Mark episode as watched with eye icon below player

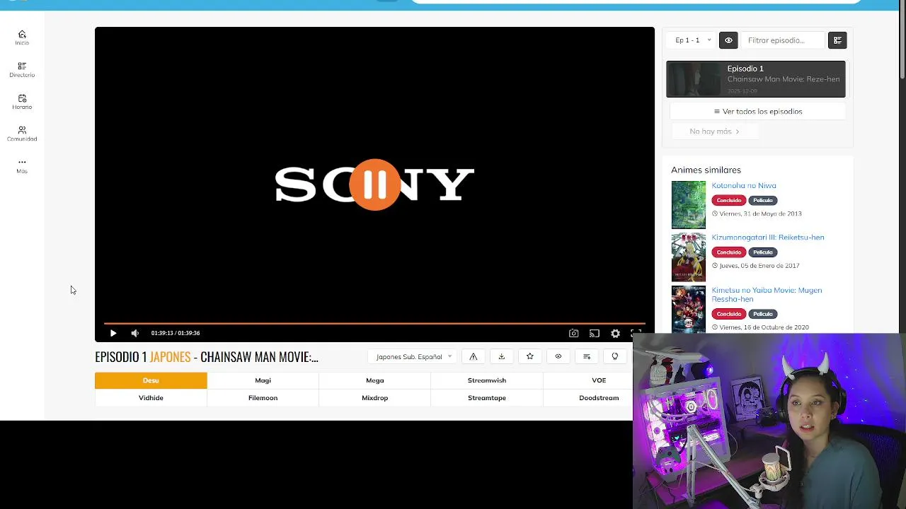point(558,357)
